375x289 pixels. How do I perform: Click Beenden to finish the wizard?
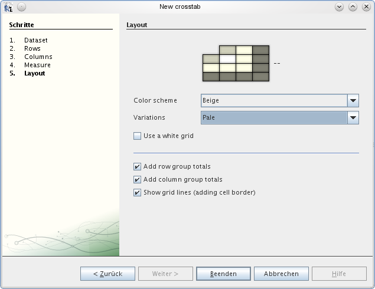pyautogui.click(x=223, y=274)
